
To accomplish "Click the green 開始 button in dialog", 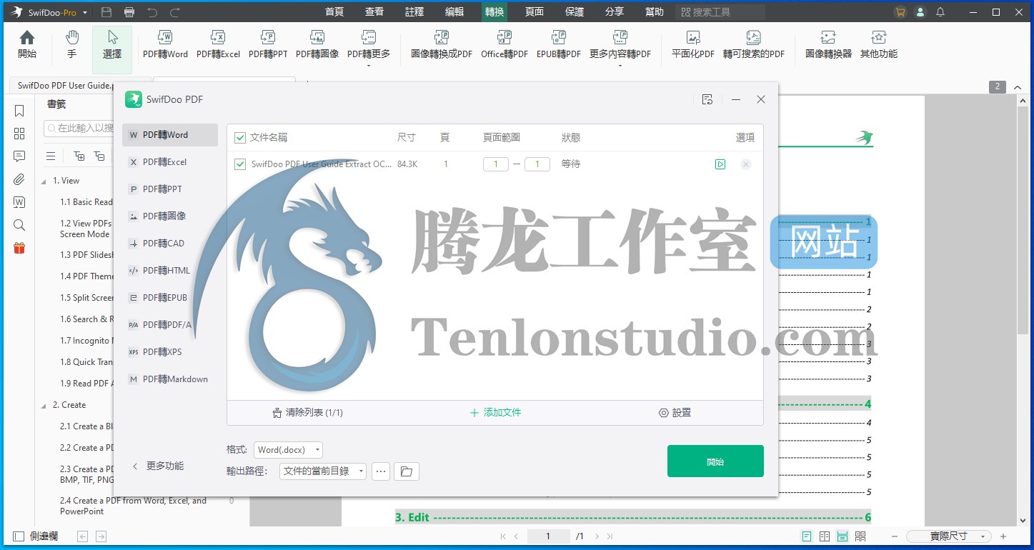I will [x=715, y=461].
